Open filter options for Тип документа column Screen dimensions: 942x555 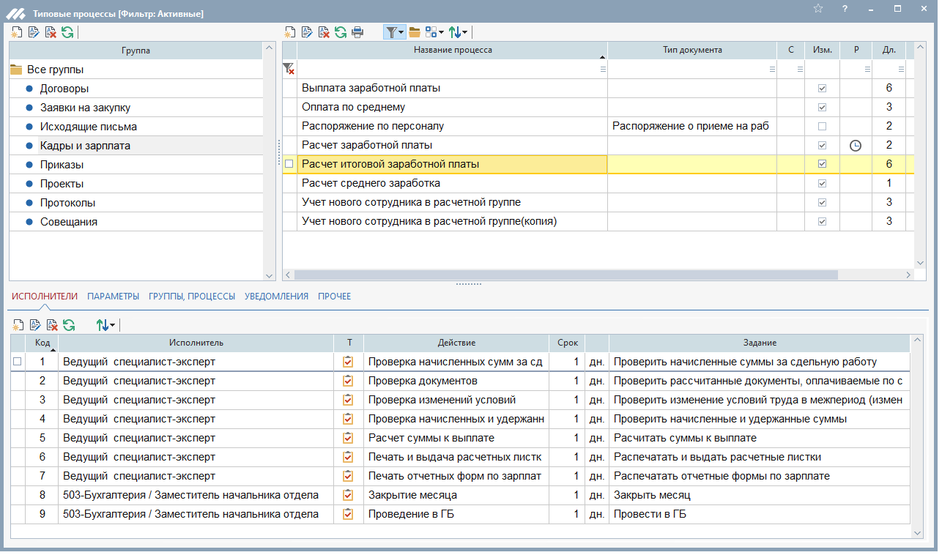coord(772,69)
